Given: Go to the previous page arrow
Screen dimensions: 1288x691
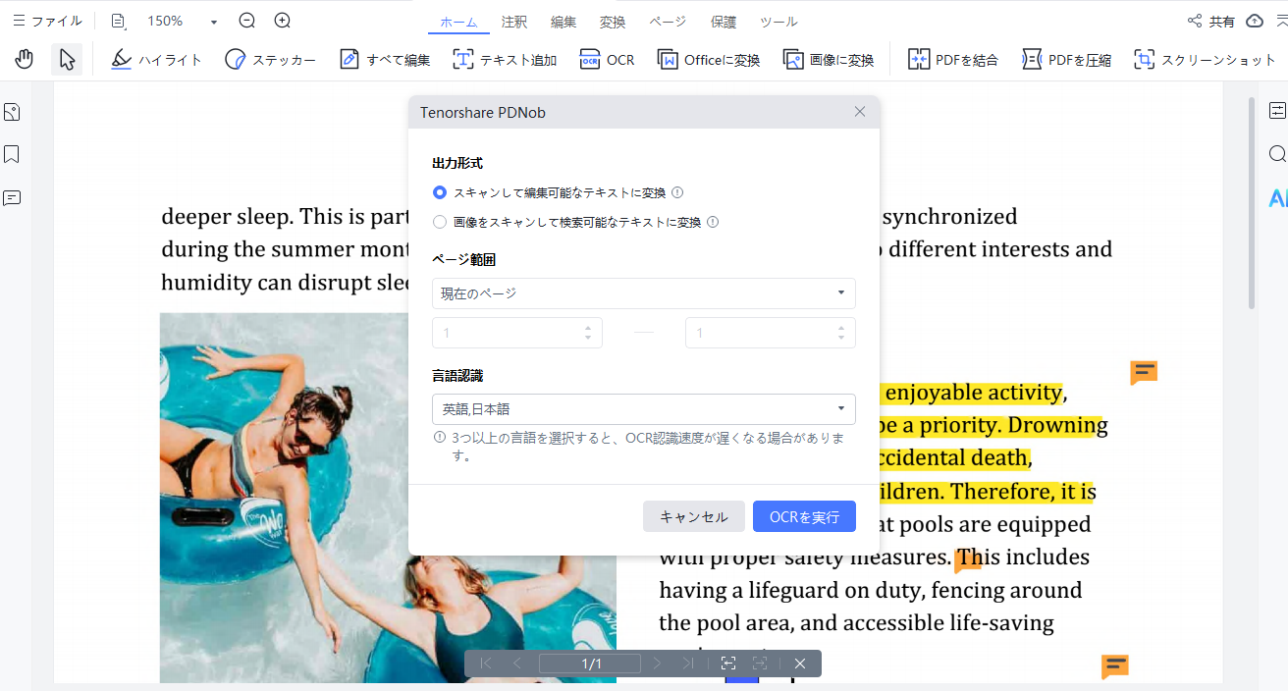Looking at the screenshot, I should pos(517,664).
